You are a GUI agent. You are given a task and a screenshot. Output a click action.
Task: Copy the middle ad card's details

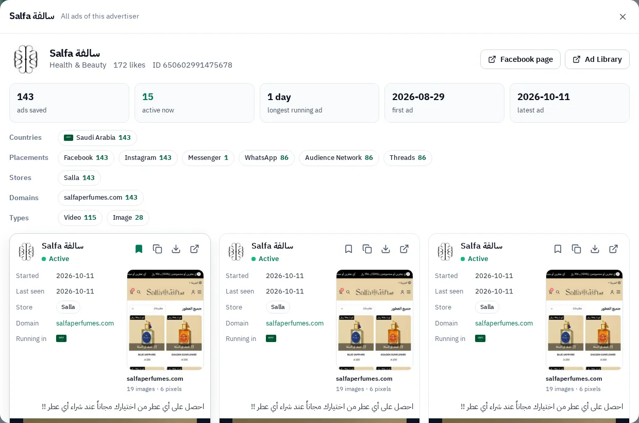point(367,249)
